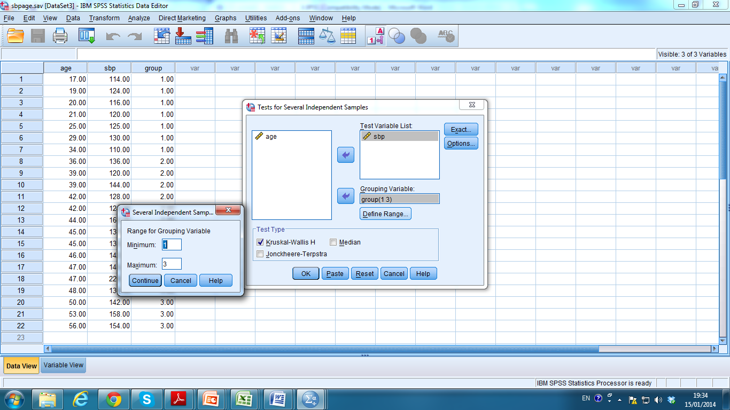This screenshot has height=410, width=730.
Task: Open the Transform menu
Action: pos(104,18)
